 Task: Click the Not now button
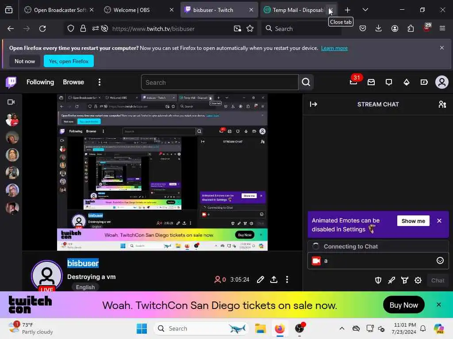(x=25, y=61)
